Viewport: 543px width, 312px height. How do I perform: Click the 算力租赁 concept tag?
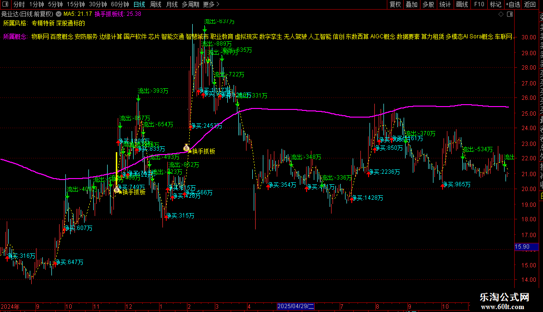tap(432, 36)
